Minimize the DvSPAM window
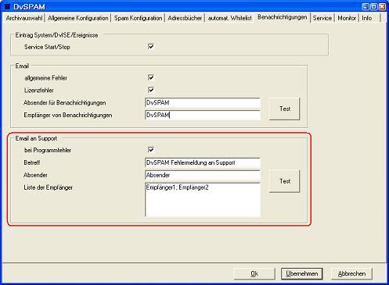The height and width of the screenshot is (285, 389). click(366, 6)
